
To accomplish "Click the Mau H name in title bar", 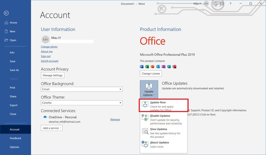I will click(x=197, y=4).
